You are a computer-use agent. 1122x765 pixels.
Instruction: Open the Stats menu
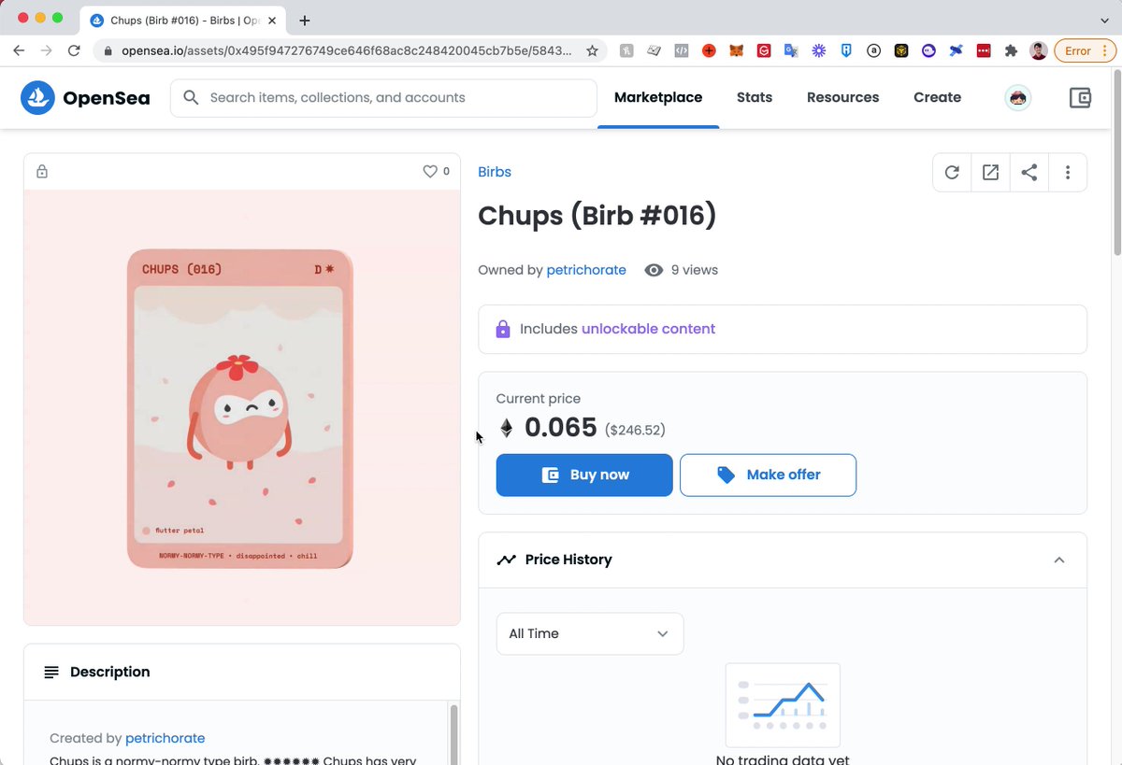click(755, 97)
